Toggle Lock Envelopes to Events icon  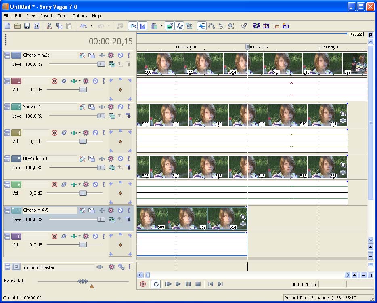tap(179, 26)
